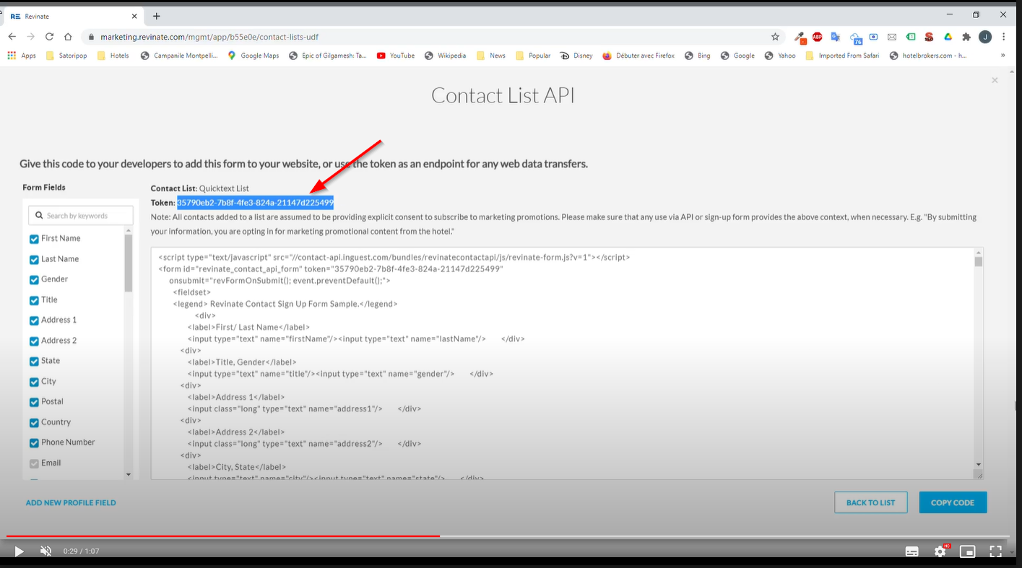This screenshot has width=1022, height=568.
Task: Bookmark page with star icon
Action: point(775,37)
